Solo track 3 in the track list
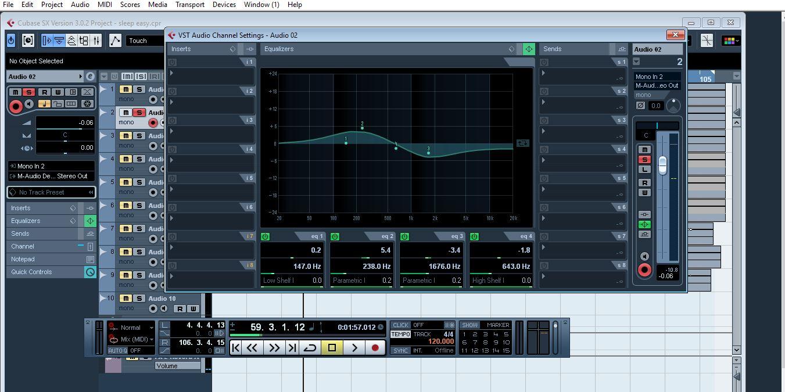This screenshot has height=392, width=785. 139,136
